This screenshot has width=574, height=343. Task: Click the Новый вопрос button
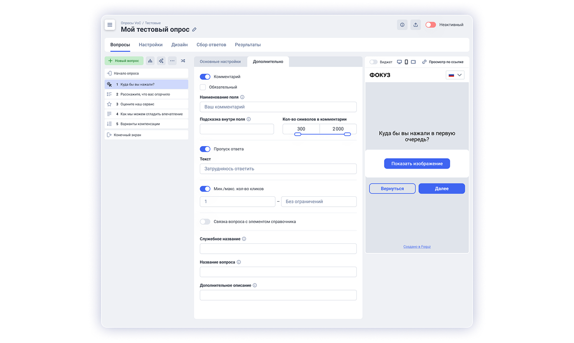(124, 61)
